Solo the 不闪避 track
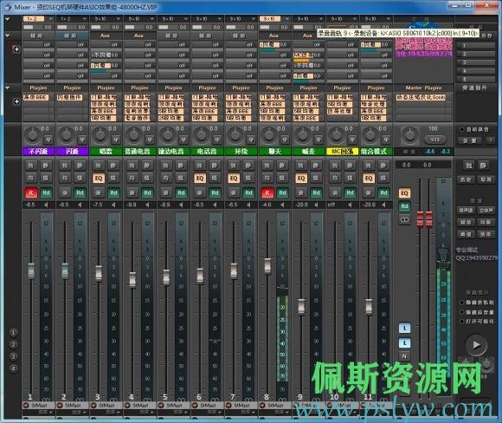 [x=30, y=166]
